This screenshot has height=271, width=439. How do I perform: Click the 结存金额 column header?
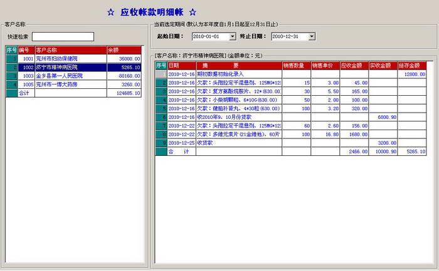point(412,66)
